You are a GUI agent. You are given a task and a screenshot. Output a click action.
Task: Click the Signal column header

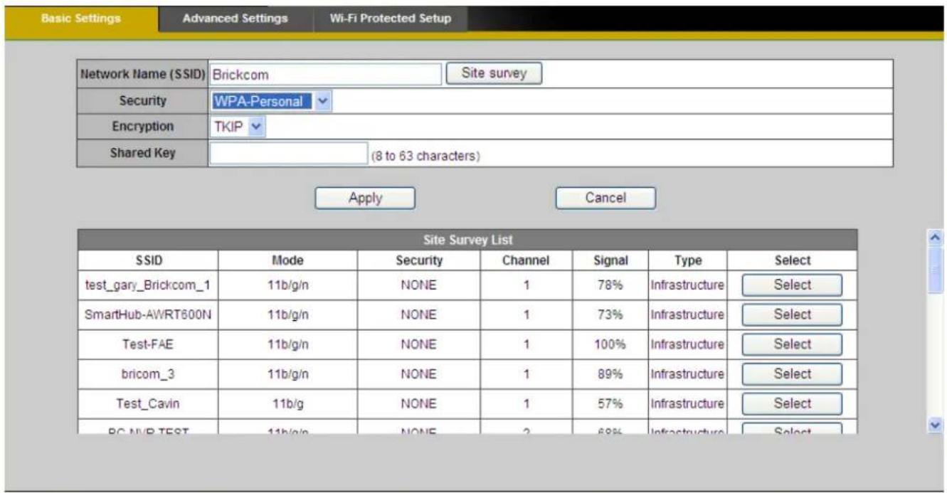click(610, 260)
